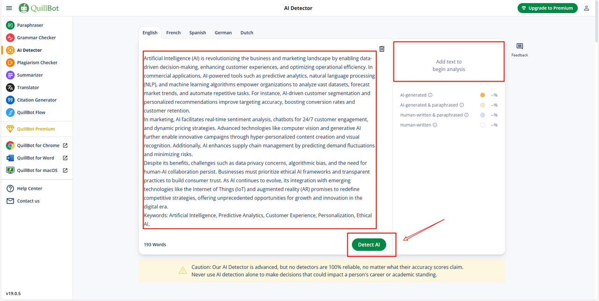The width and height of the screenshot is (599, 301).
Task: Click the AI Detector sidebar icon
Action: point(10,50)
